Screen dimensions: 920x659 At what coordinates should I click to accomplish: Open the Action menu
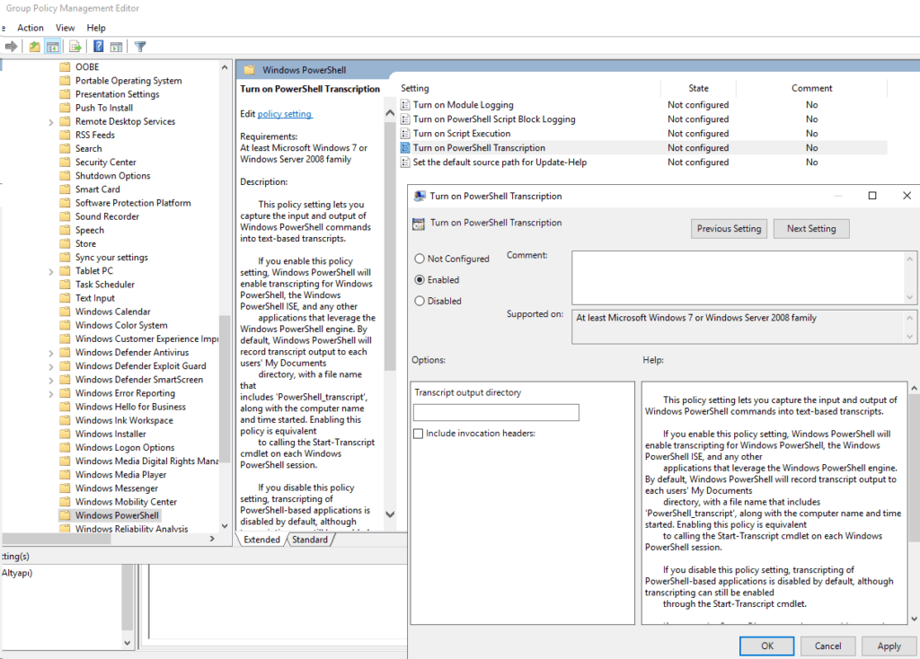click(31, 27)
